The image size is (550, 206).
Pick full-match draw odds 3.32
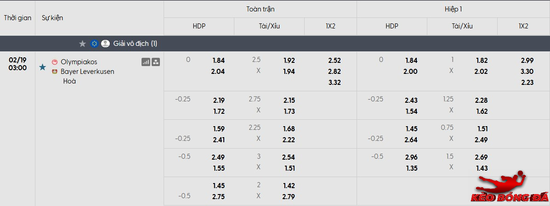pyautogui.click(x=335, y=83)
